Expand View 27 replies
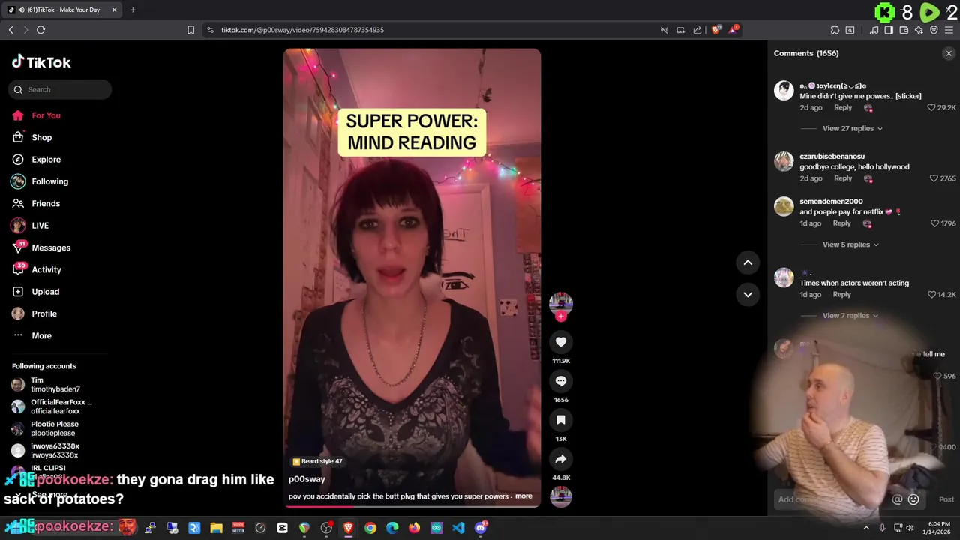Image resolution: width=960 pixels, height=540 pixels. 853,129
